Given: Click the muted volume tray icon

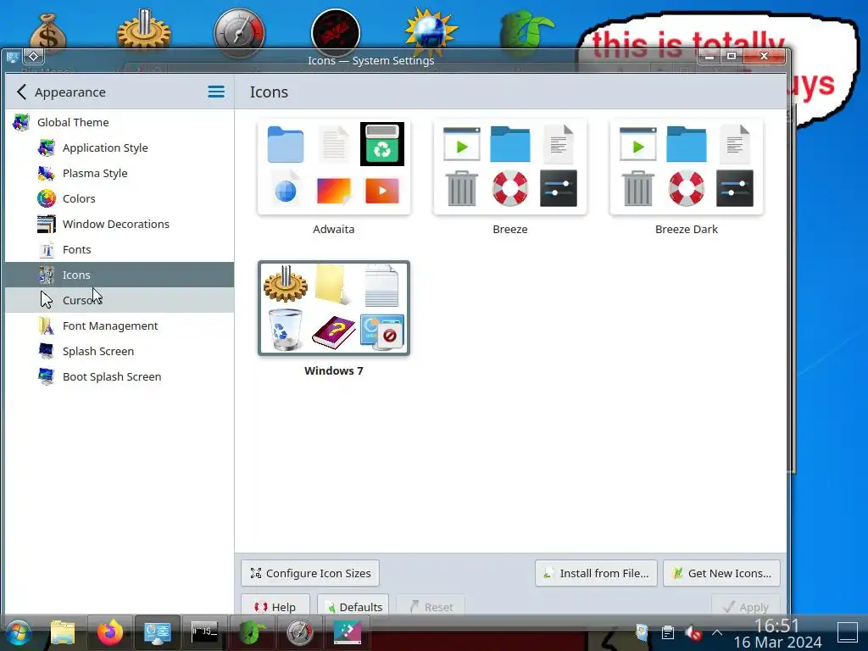Looking at the screenshot, I should 693,632.
